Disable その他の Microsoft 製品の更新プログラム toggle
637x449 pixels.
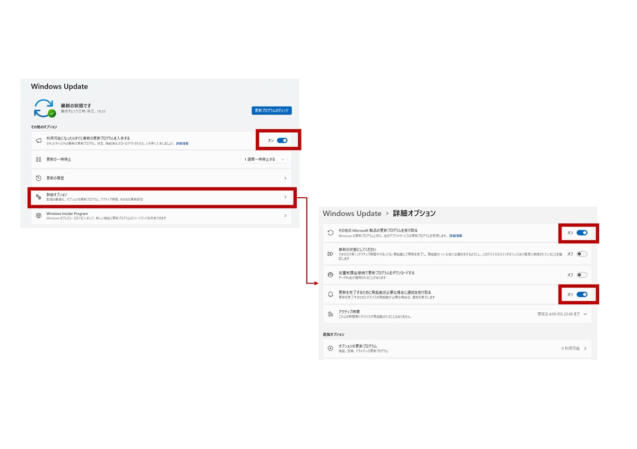(x=582, y=233)
